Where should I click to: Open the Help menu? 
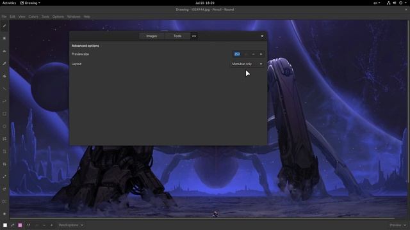[x=87, y=17]
